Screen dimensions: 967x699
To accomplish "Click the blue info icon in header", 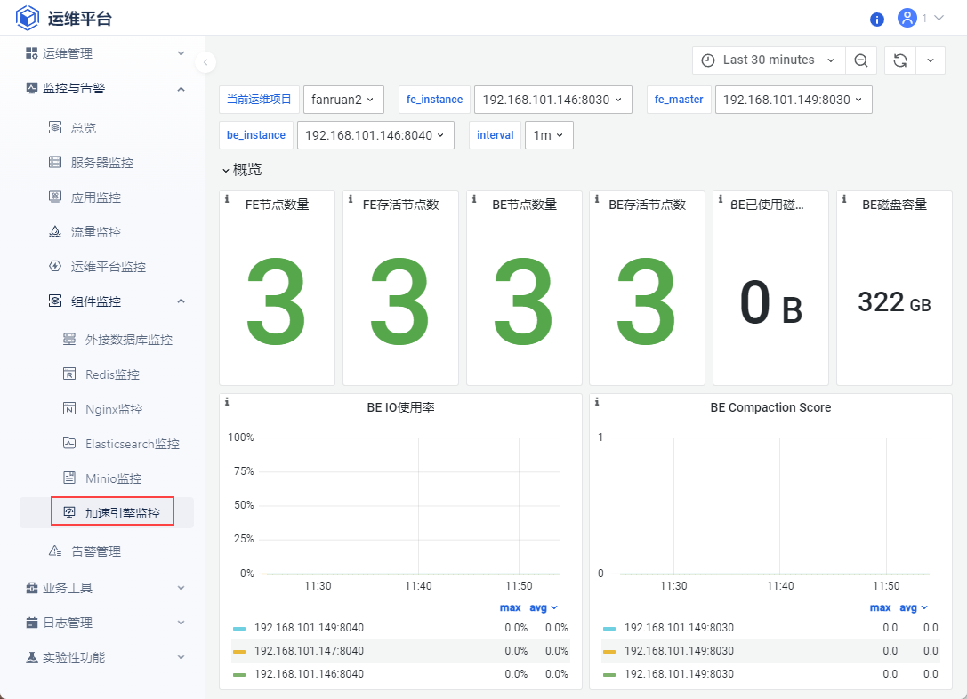I will pyautogui.click(x=876, y=19).
